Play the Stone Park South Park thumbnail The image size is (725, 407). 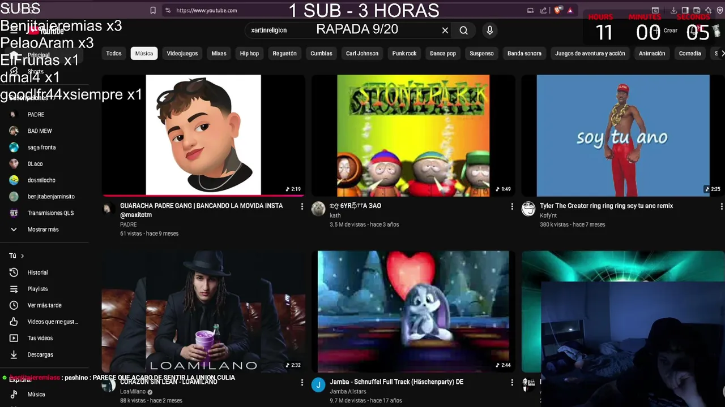(x=413, y=135)
